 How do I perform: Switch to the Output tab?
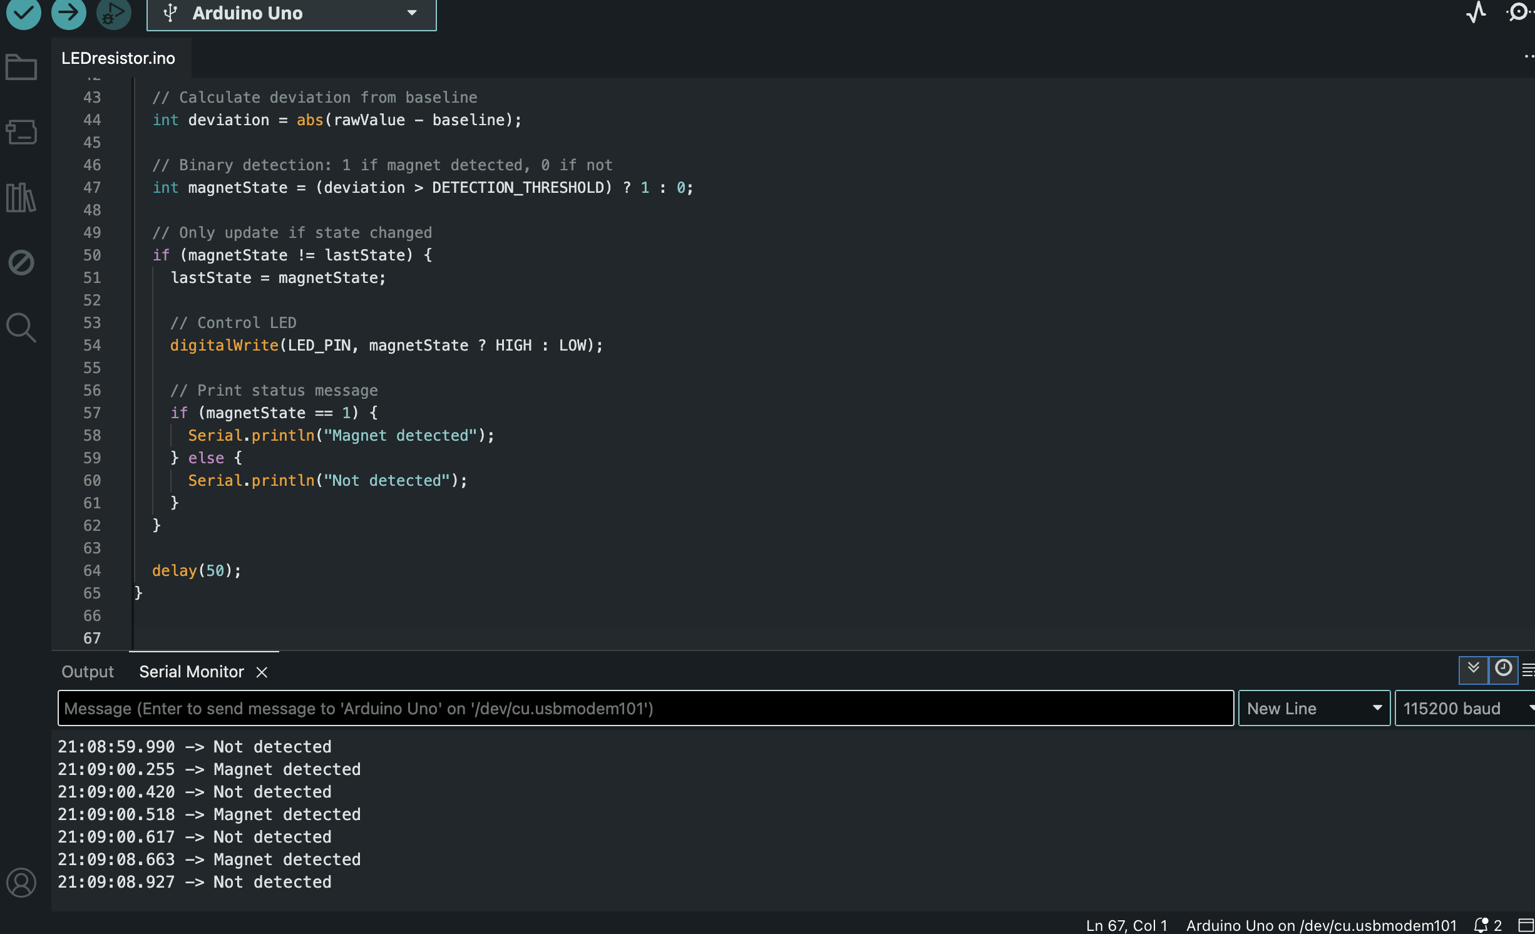88,672
